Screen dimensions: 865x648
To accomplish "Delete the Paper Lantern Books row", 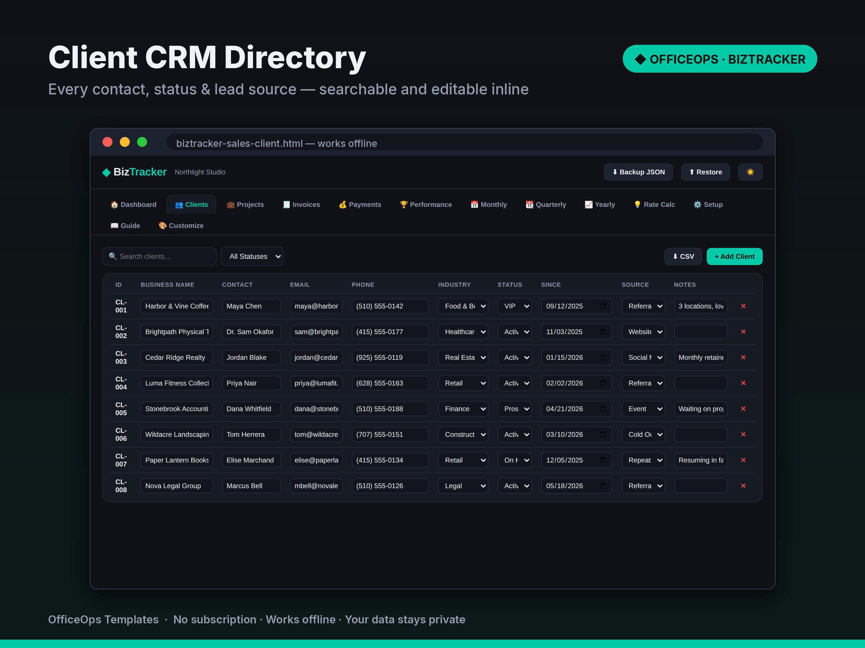I will click(x=743, y=460).
